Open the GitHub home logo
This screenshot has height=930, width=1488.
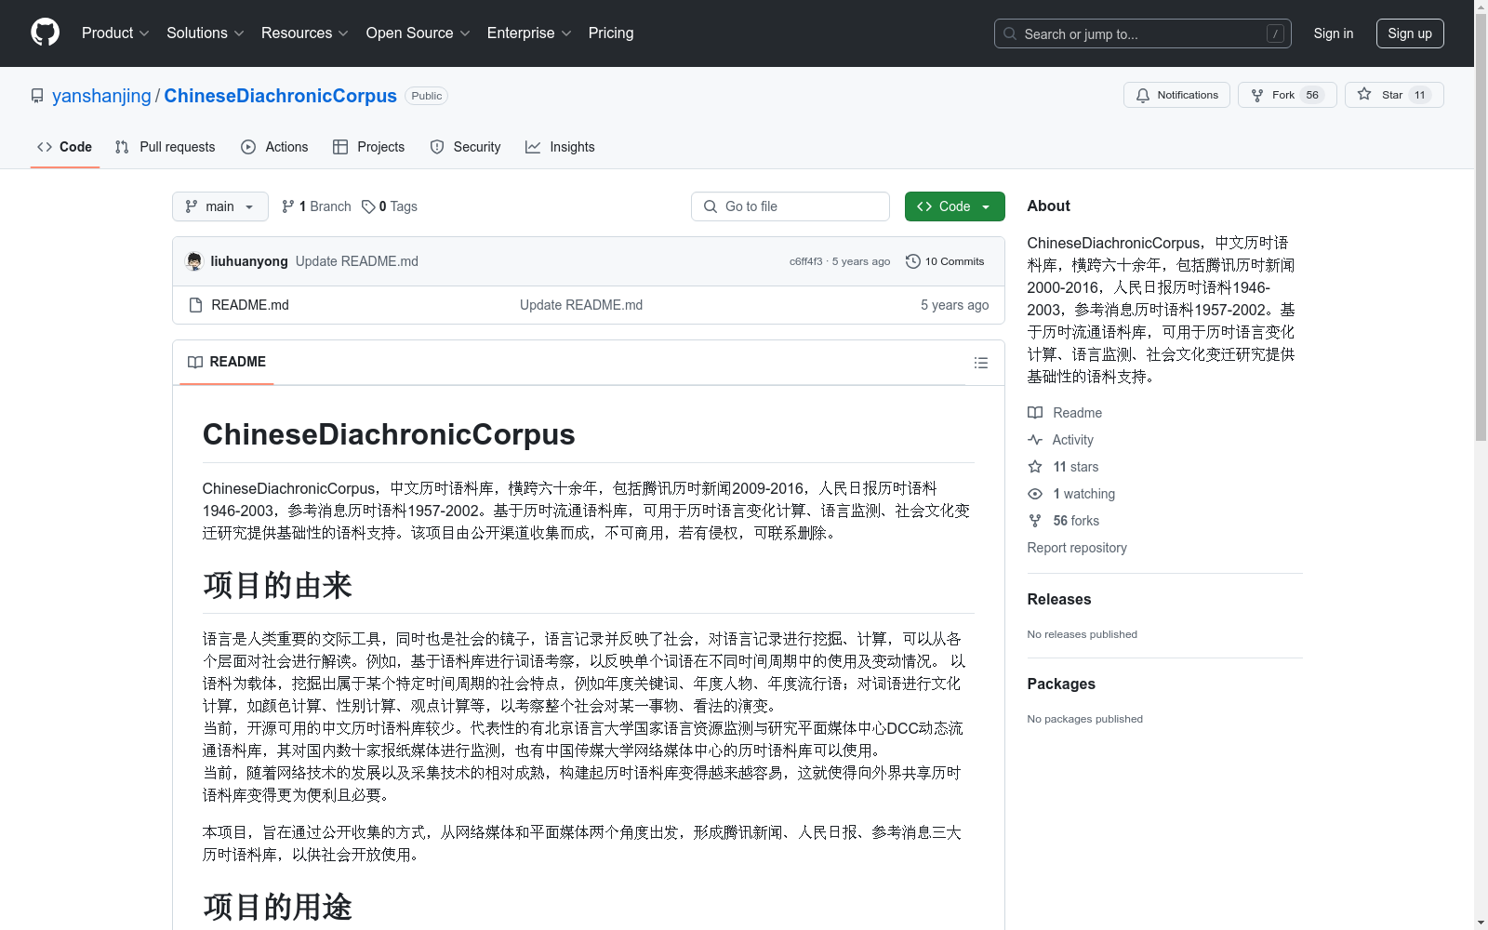[45, 33]
